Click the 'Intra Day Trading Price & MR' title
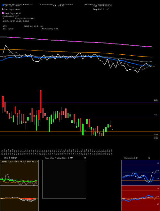This screenshot has height=211, width=160. [x=59, y=158]
